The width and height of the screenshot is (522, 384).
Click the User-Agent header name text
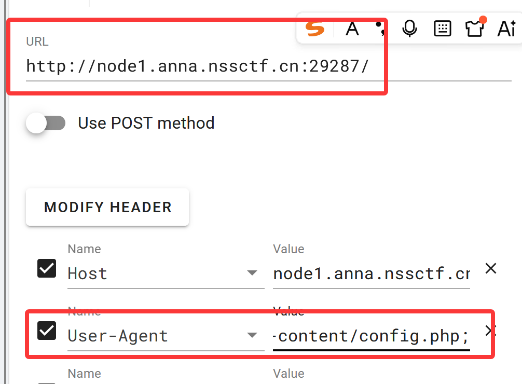point(118,336)
